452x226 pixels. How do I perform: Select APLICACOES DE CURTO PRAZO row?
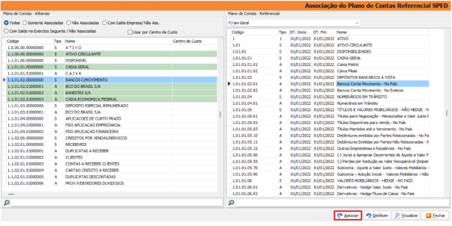(x=112, y=119)
